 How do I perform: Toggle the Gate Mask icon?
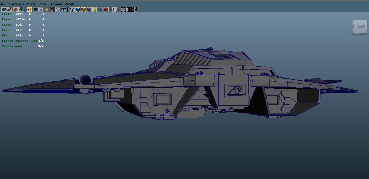pyautogui.click(x=47, y=10)
